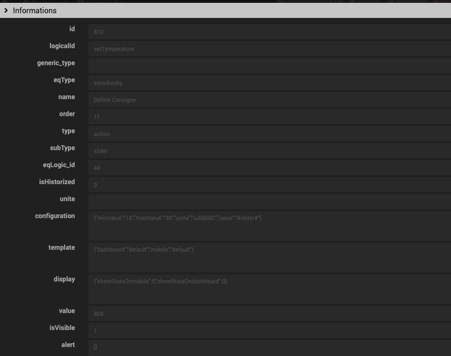Click the Dupliquer duplicate icon
The height and width of the screenshot is (356, 451).
pos(353,1)
